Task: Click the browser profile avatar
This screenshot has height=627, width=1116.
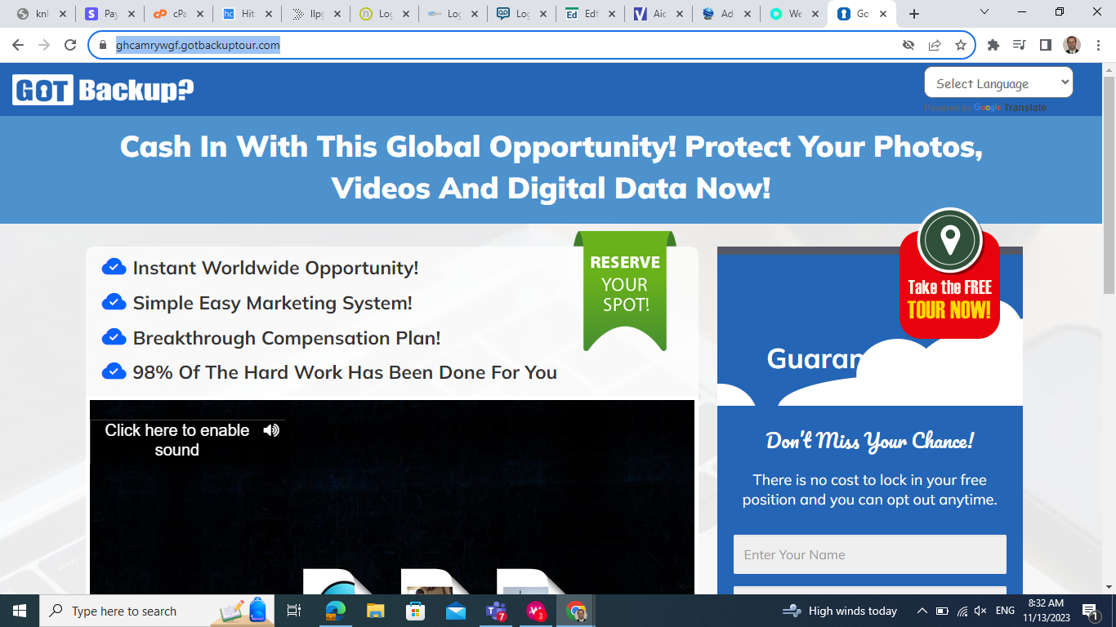Action: [x=1073, y=45]
